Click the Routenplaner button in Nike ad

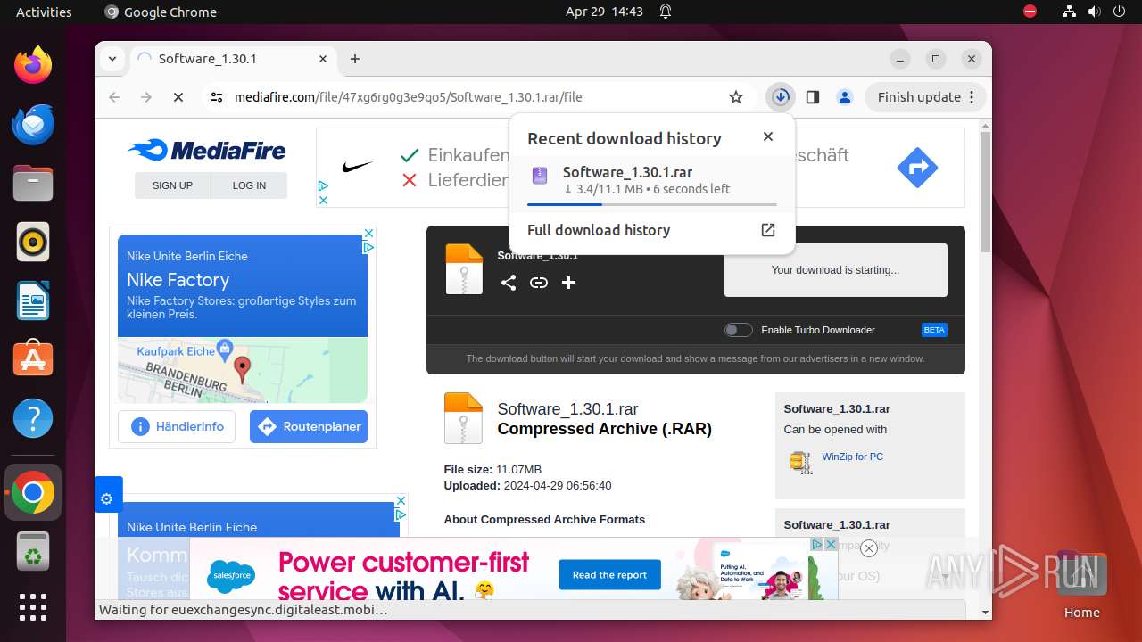click(x=309, y=426)
